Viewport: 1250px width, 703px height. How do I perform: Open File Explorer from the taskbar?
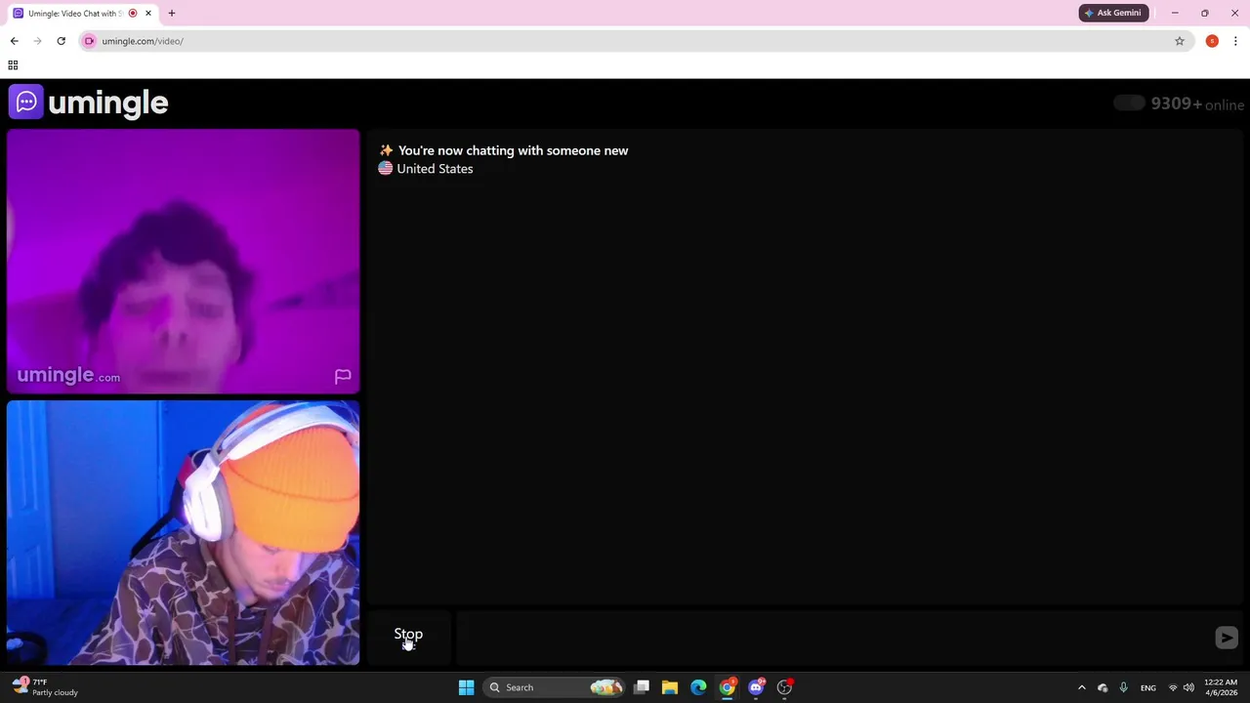[670, 687]
